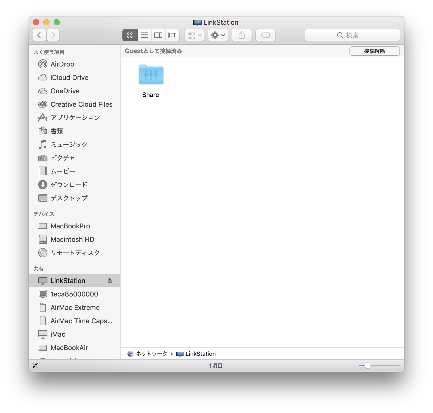Open the gear Action menu
Viewport: 433px width, 413px height.
coord(218,35)
